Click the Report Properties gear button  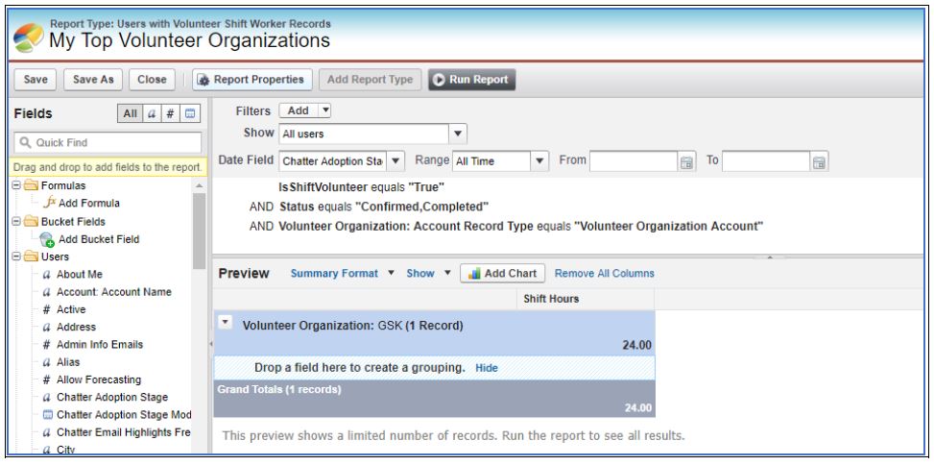pos(203,80)
